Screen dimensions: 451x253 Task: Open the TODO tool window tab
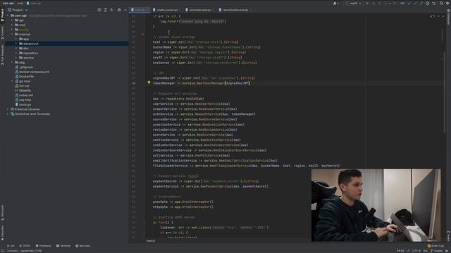25,246
